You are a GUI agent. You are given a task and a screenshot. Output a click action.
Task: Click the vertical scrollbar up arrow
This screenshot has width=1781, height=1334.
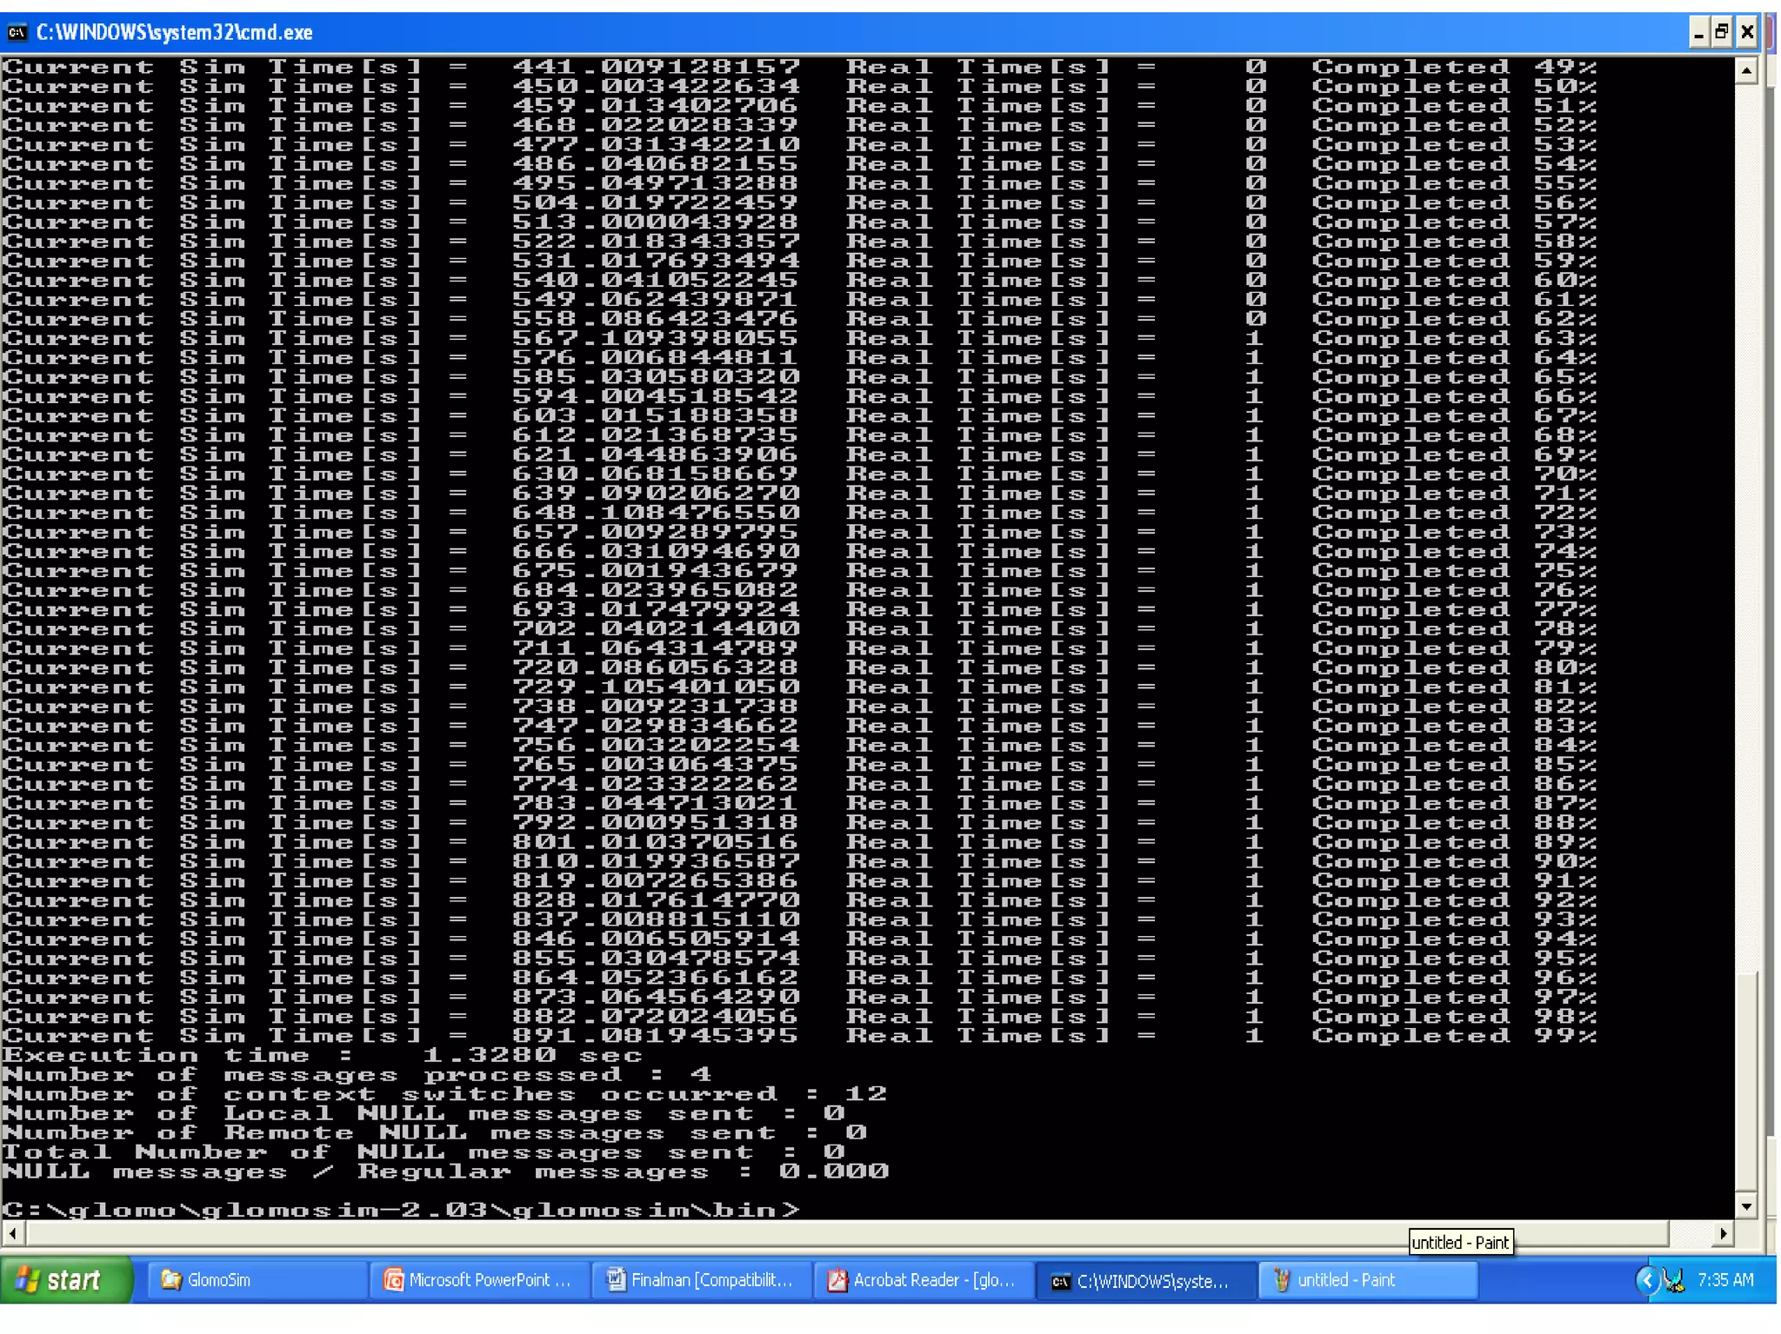tap(1746, 70)
